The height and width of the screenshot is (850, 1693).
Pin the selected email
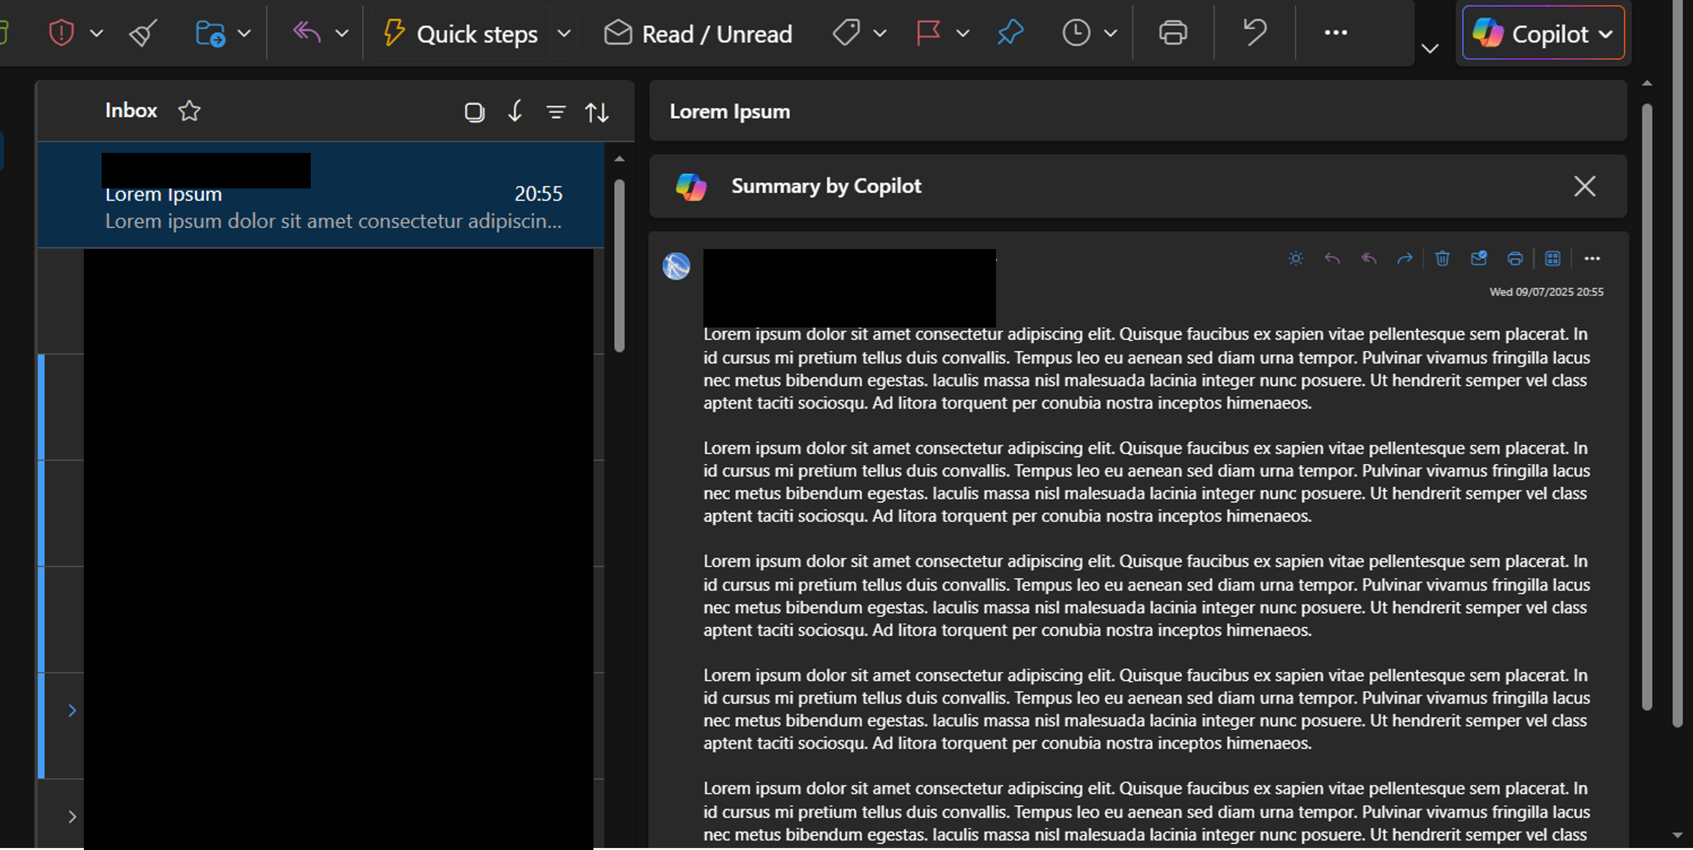[x=1010, y=32]
